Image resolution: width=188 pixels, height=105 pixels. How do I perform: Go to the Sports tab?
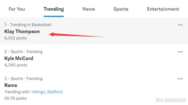click(x=121, y=9)
